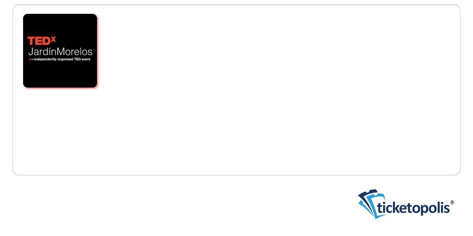Viewport: 473px width, 236px height.
Task: Click the Ticketopolis stacked tickets icon
Action: 372,204
